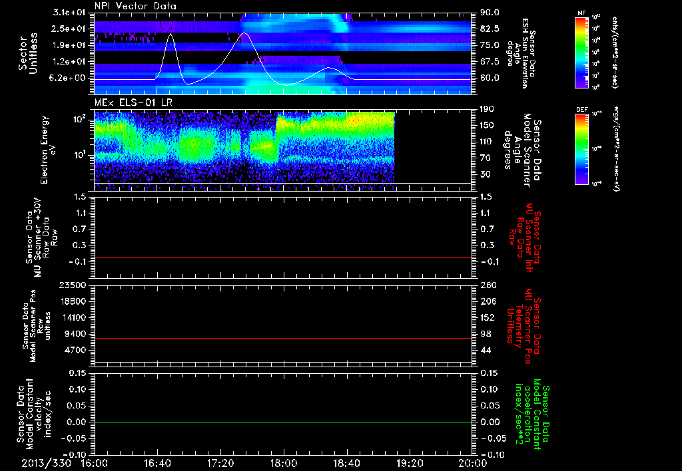
Task: Click the 190 scanner angle tick value
Action: pos(488,108)
